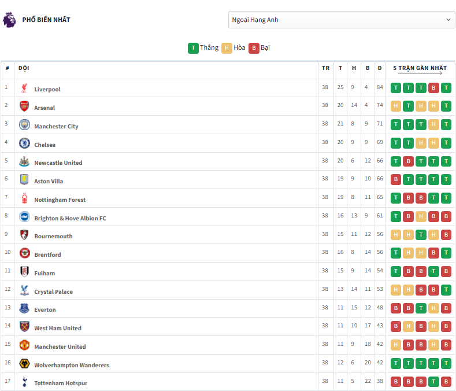The width and height of the screenshot is (456, 391).
Task: Click the 5 TRẬN GẦN NHẤT header
Action: pyautogui.click(x=420, y=68)
